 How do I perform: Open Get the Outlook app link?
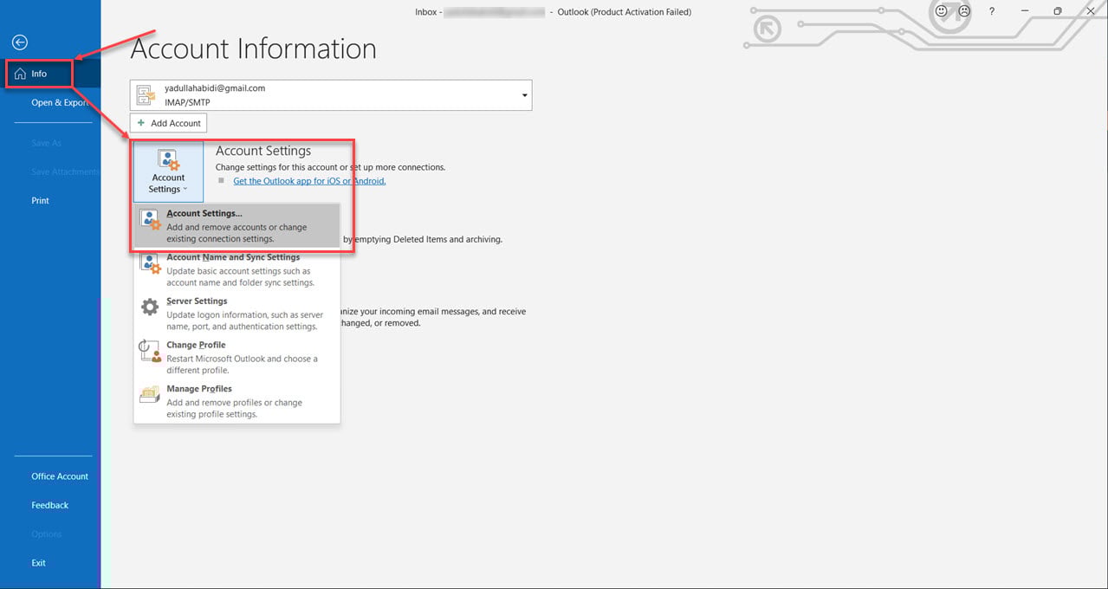[309, 181]
